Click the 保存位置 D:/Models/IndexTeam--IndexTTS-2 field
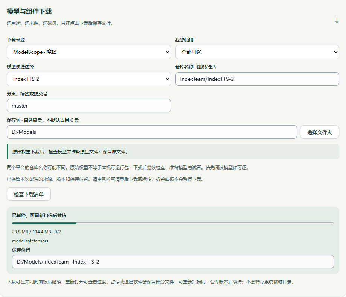The image size is (346, 297). (173, 262)
